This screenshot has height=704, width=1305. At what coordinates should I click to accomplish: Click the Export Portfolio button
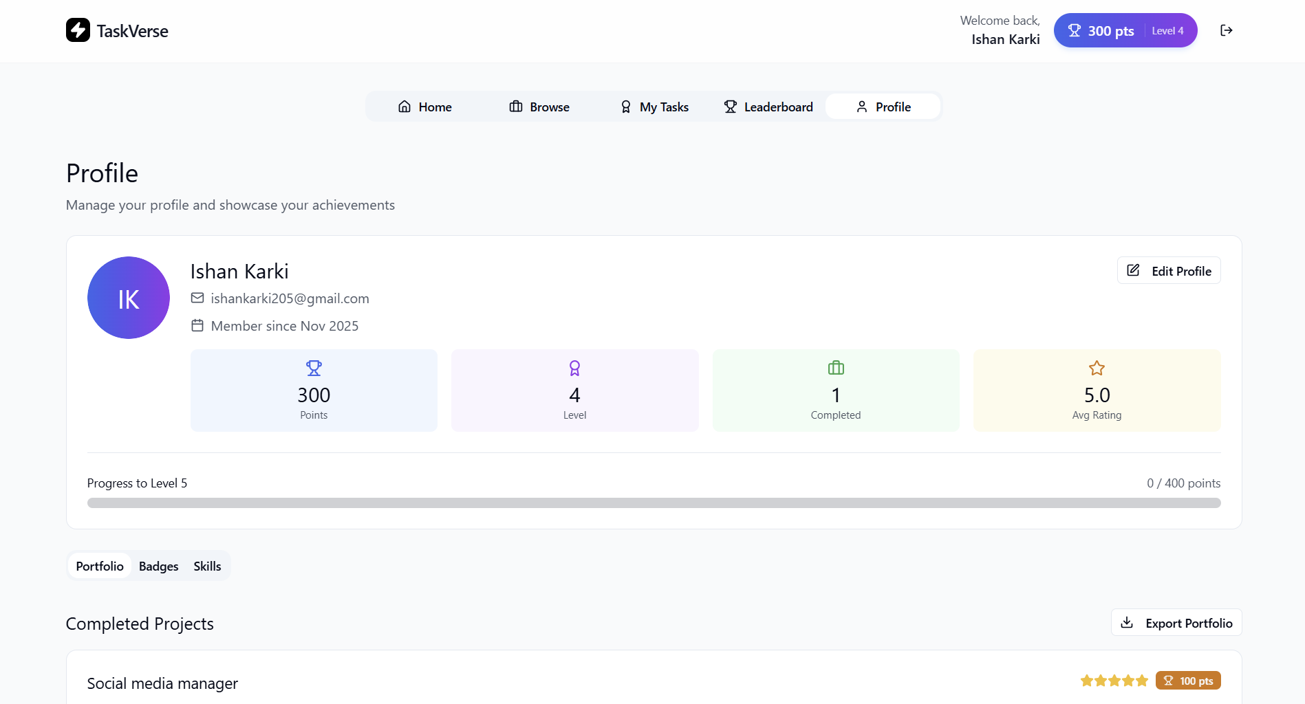(1176, 622)
